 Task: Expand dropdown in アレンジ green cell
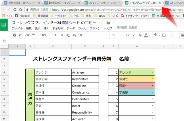(153, 72)
